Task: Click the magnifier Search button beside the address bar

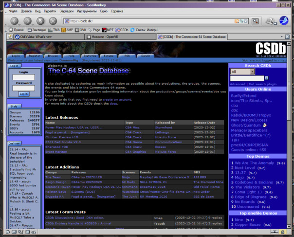Action: [255, 21]
